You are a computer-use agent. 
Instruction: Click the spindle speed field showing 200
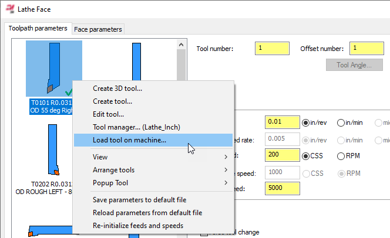(283, 155)
